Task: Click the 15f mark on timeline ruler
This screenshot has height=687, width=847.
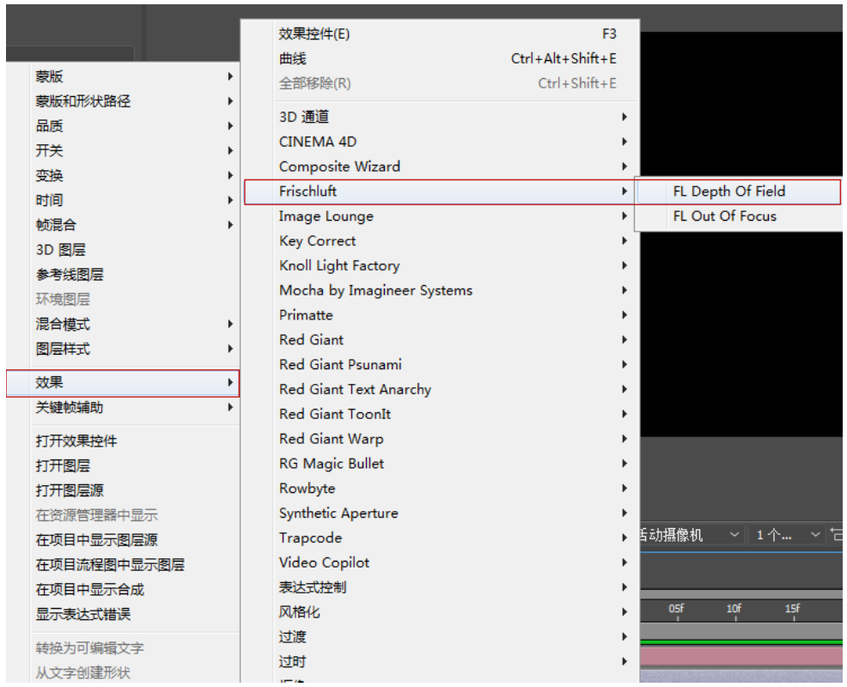Action: coord(792,609)
